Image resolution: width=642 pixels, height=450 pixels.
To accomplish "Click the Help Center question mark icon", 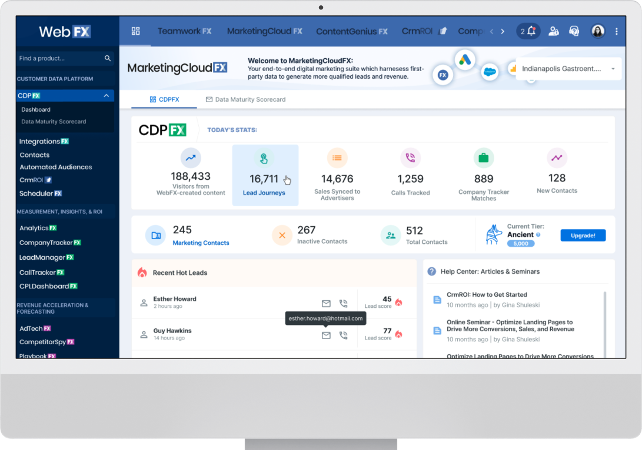I will click(x=431, y=271).
